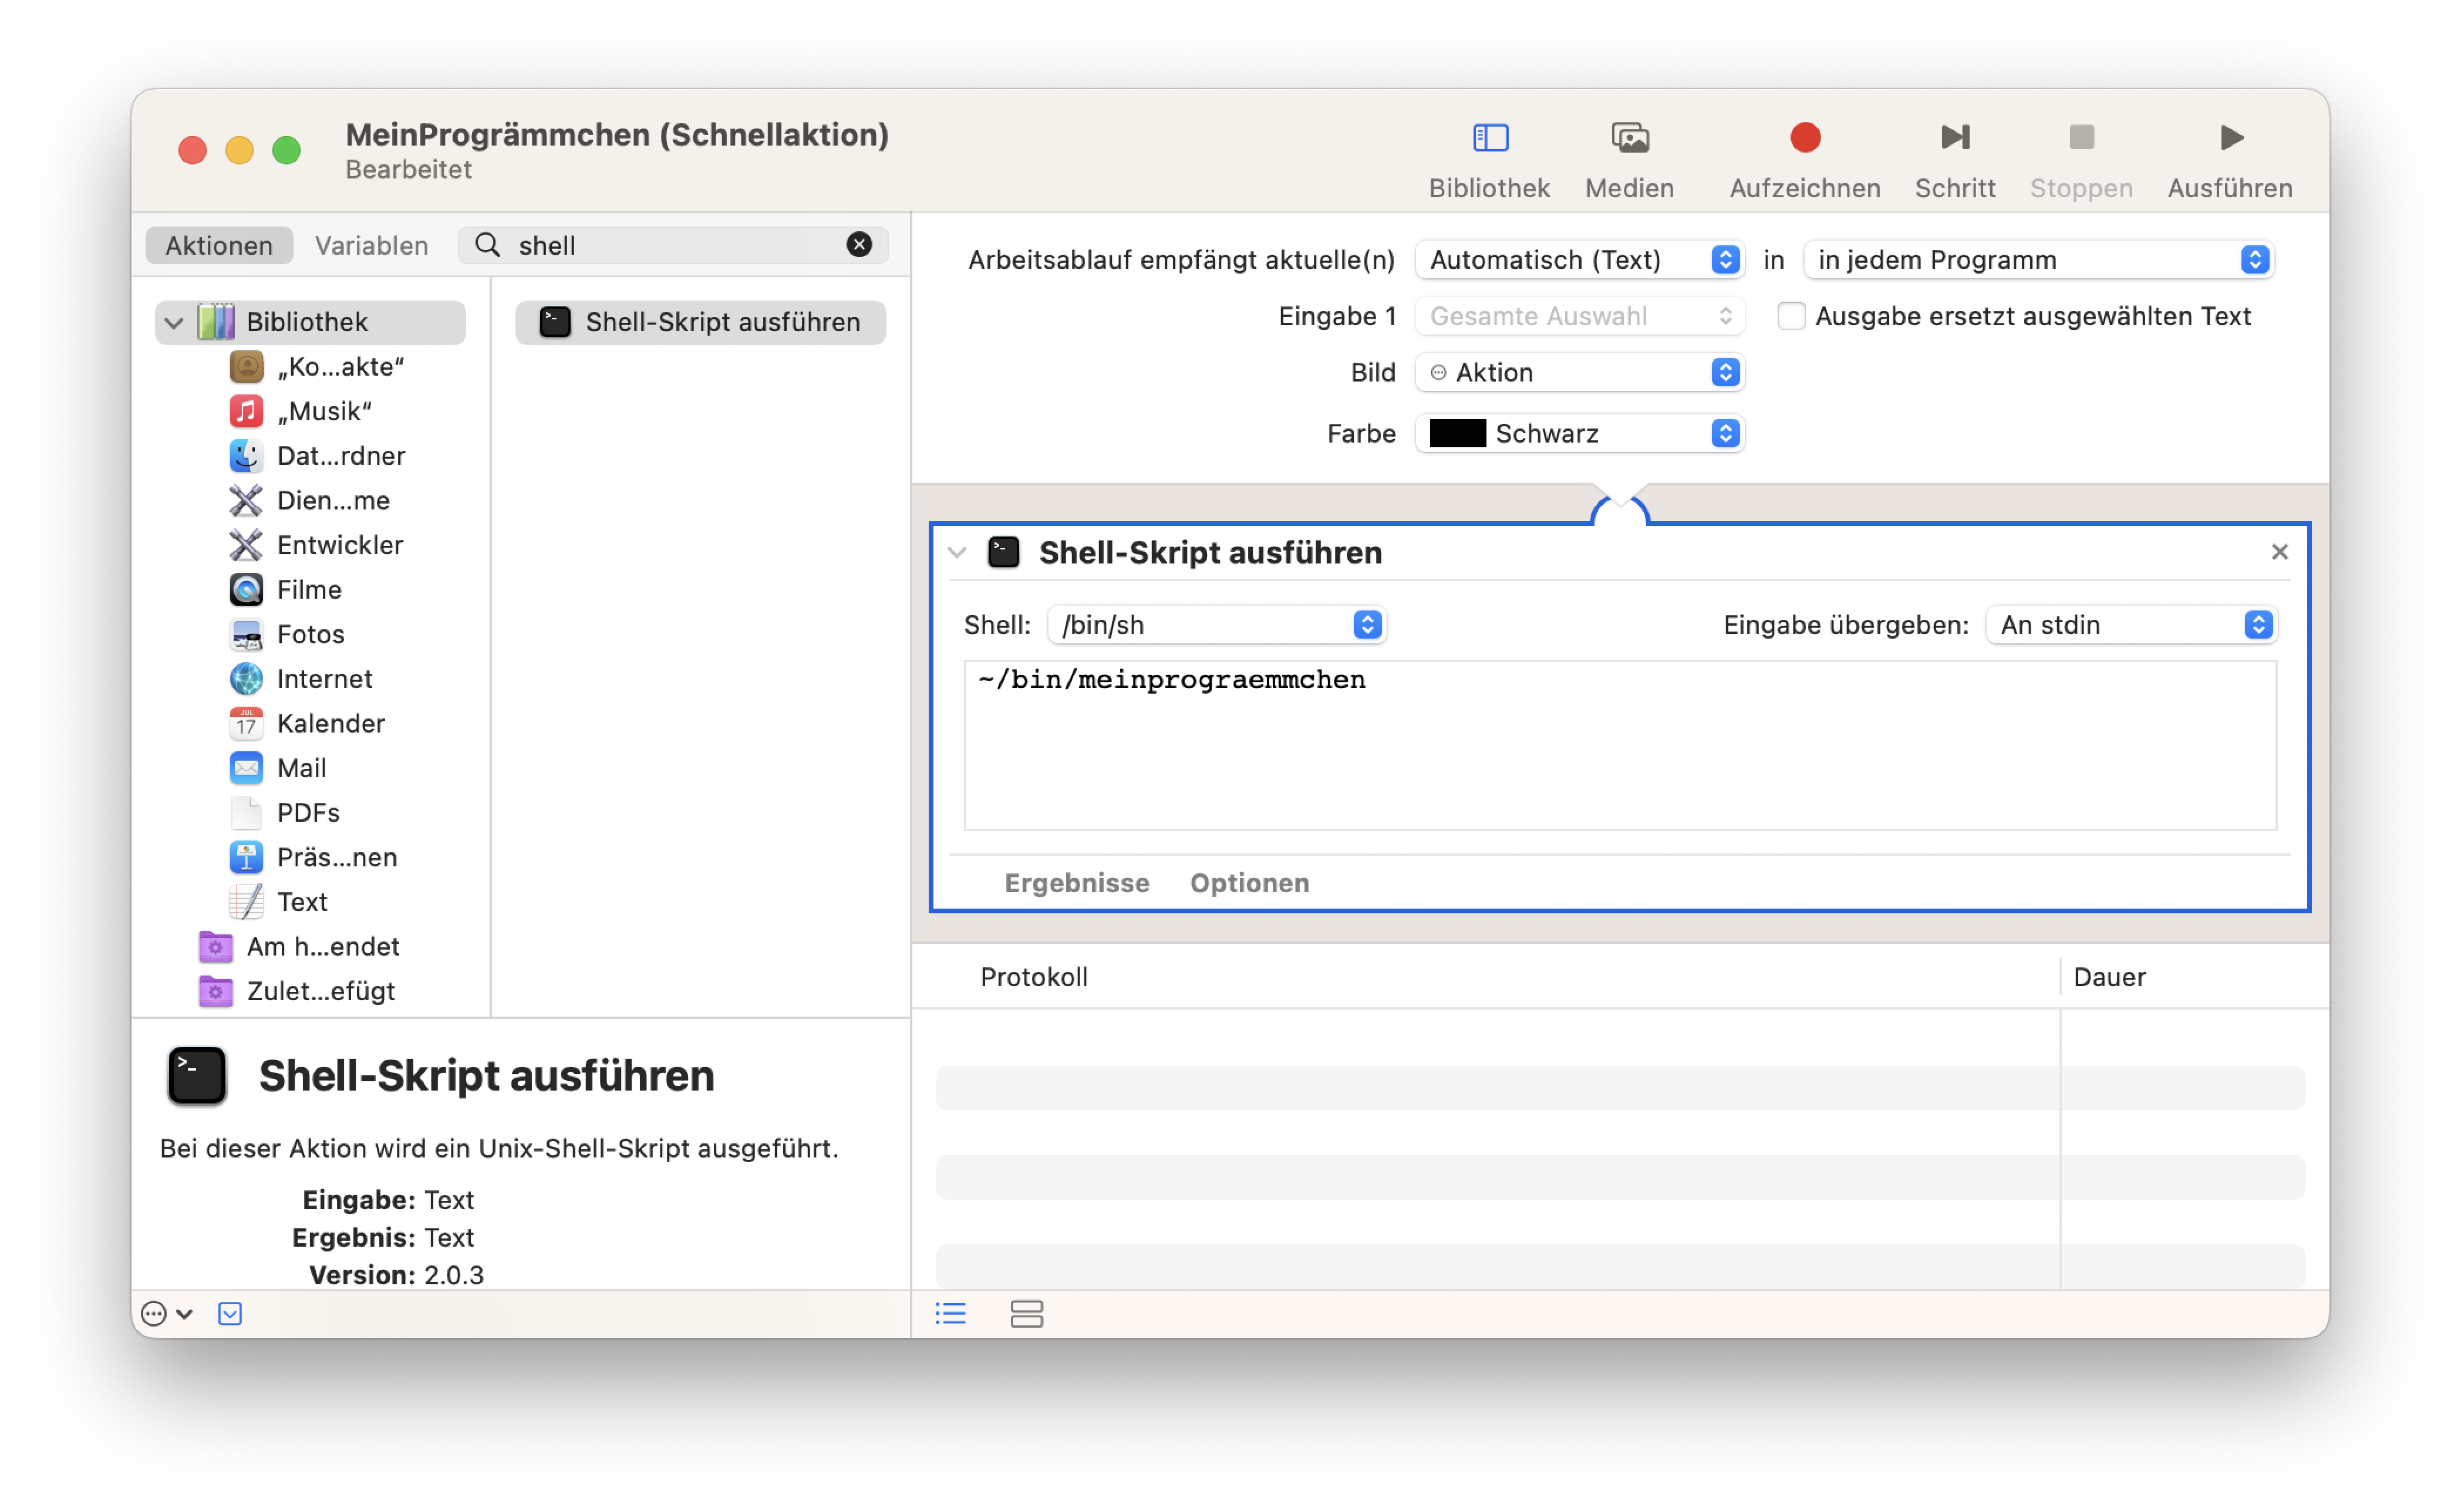
Task: Toggle the Bibliothek sidebar icon in the toolbar
Action: 1489,137
